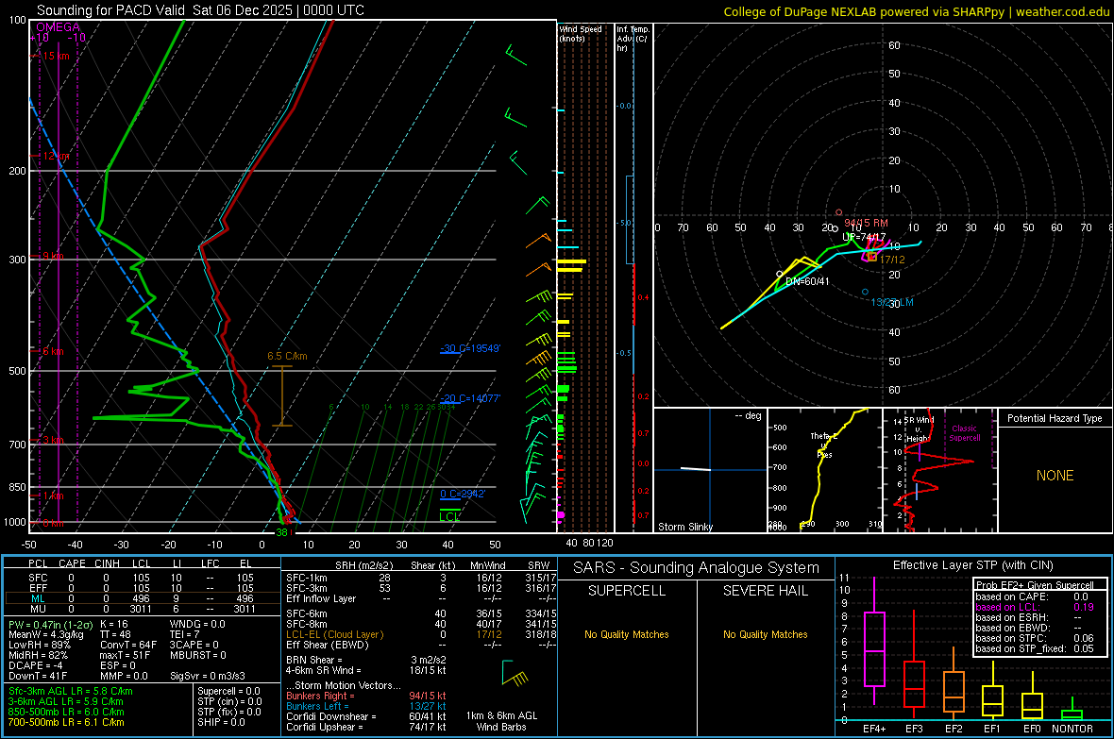Select the red Bunkers Right = row
Screen dimensions: 1114x739
pos(366,696)
